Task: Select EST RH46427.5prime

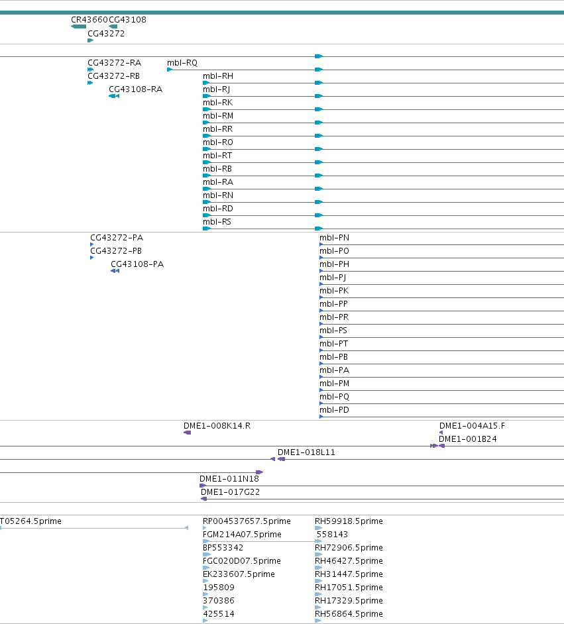Action: pos(349,560)
